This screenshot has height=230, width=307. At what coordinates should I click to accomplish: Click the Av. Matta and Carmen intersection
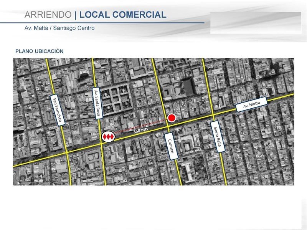point(168,127)
